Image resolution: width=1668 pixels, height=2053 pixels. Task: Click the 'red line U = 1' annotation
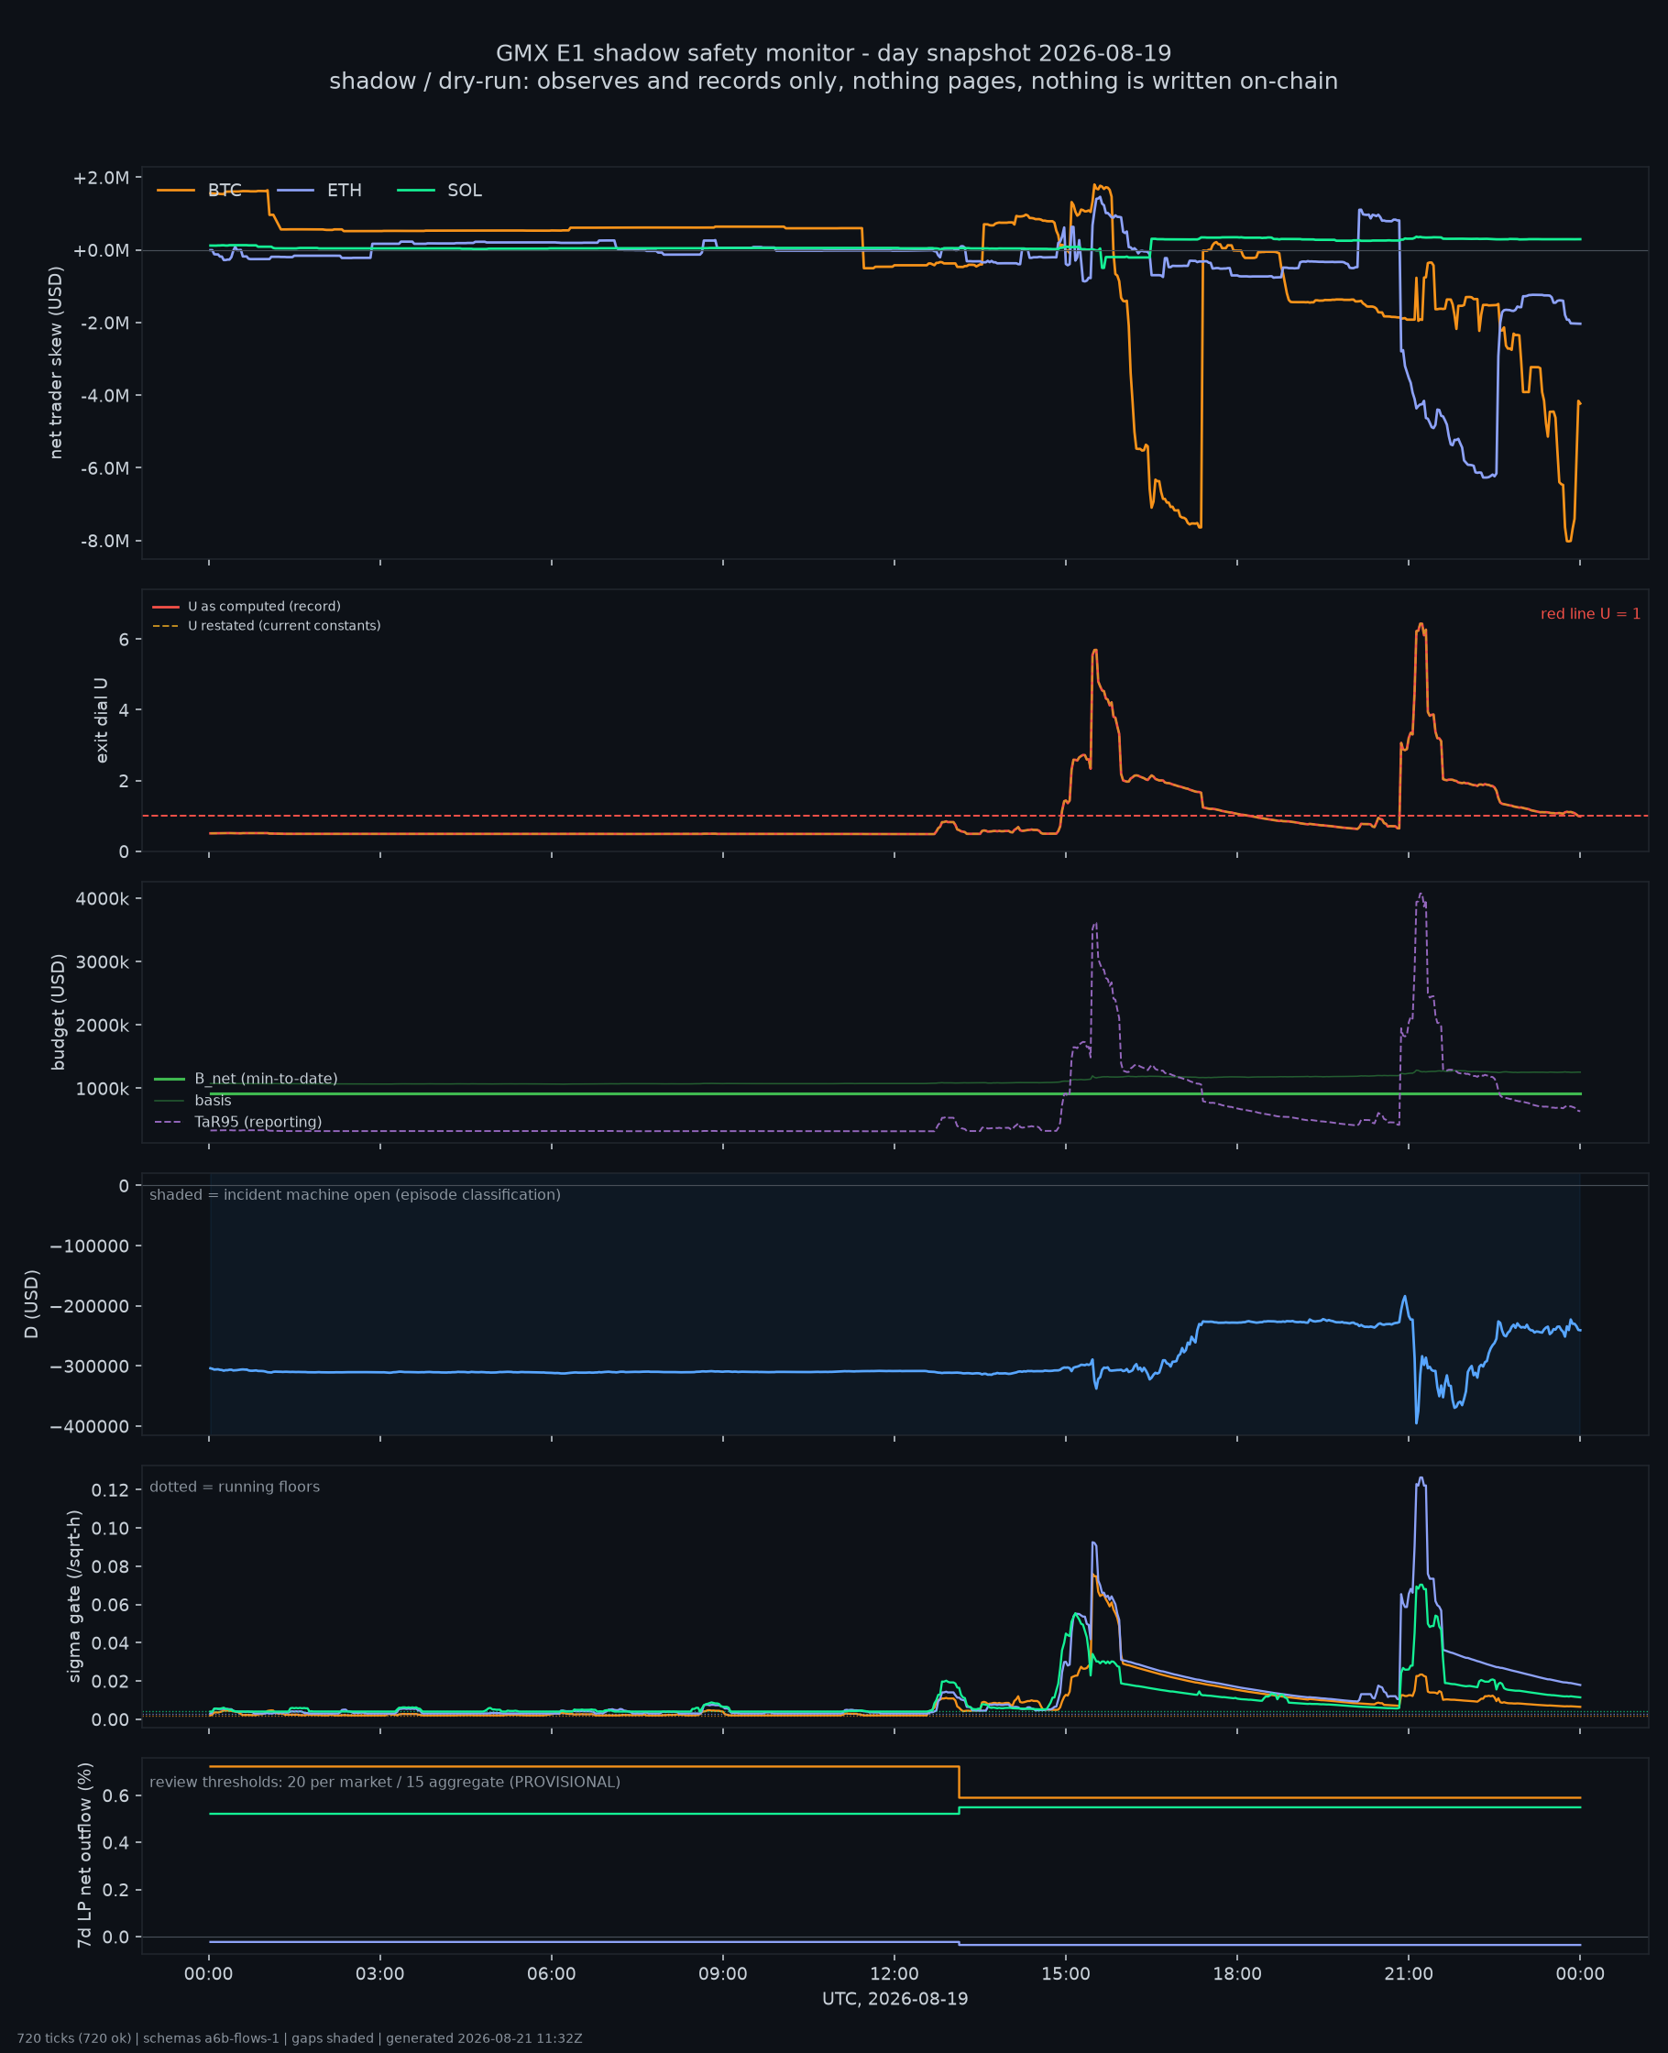(1590, 614)
